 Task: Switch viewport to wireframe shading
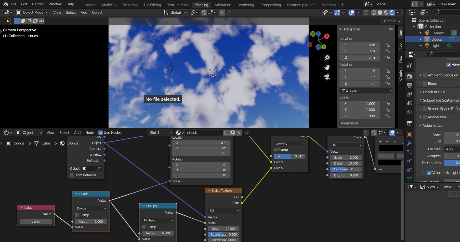click(x=374, y=12)
